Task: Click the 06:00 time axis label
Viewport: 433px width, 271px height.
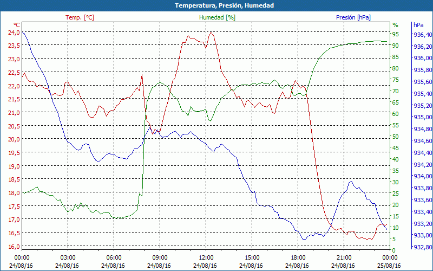Action: 114,257
